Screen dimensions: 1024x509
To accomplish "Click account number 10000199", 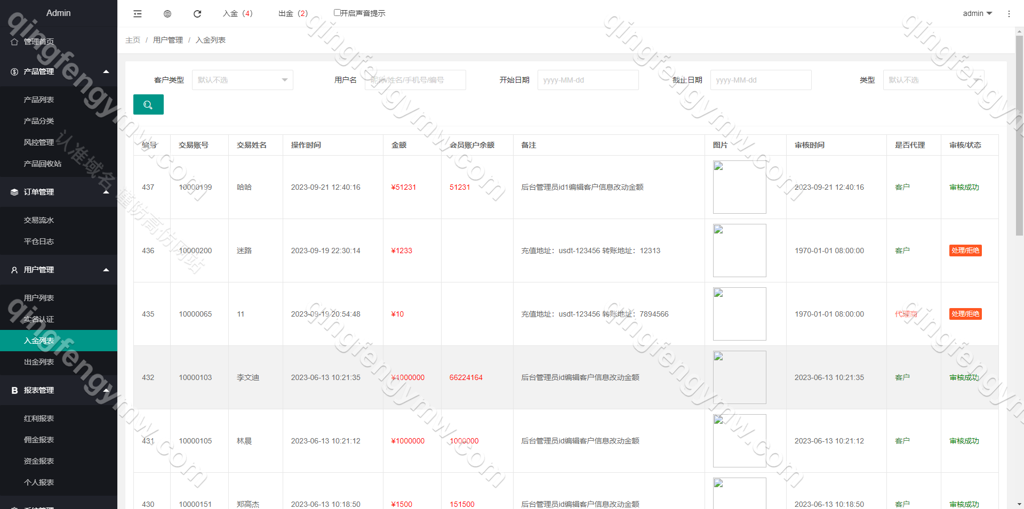I will point(195,187).
